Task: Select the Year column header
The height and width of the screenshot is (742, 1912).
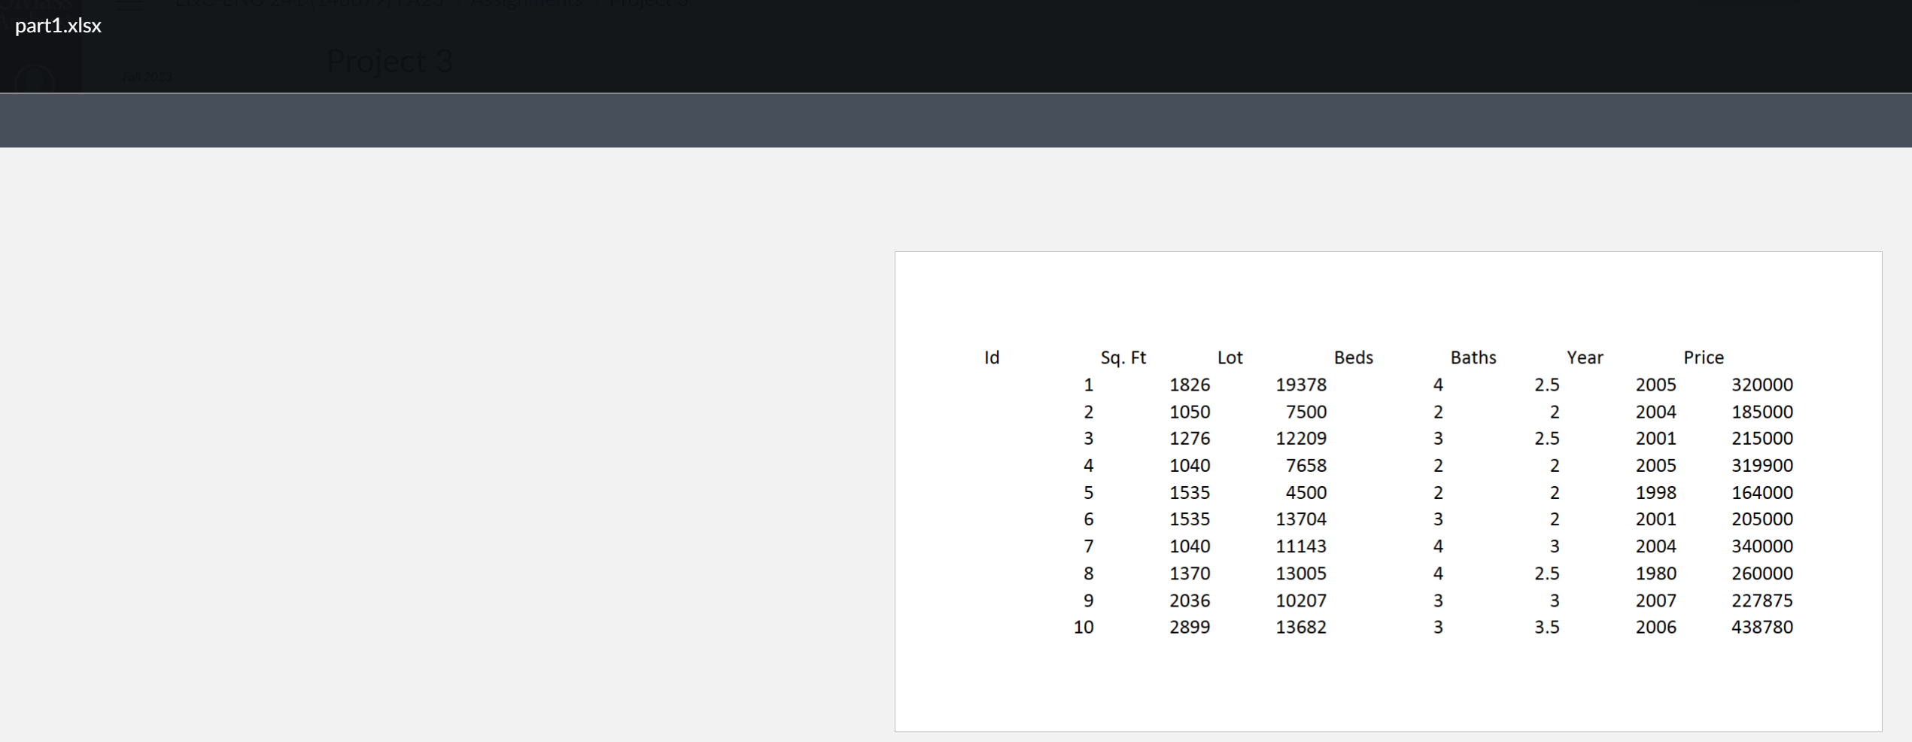Action: coord(1584,357)
